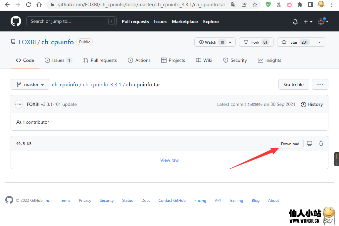Download the ch_cpuinfo.tar file
Screen dimensions: 339x226
point(290,144)
